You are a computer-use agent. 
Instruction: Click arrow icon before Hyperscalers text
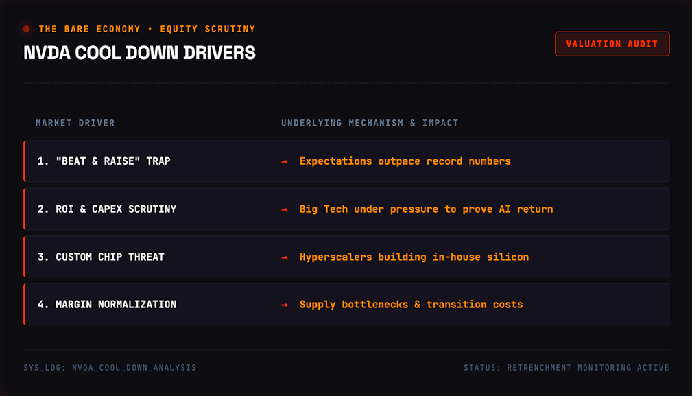tap(284, 257)
